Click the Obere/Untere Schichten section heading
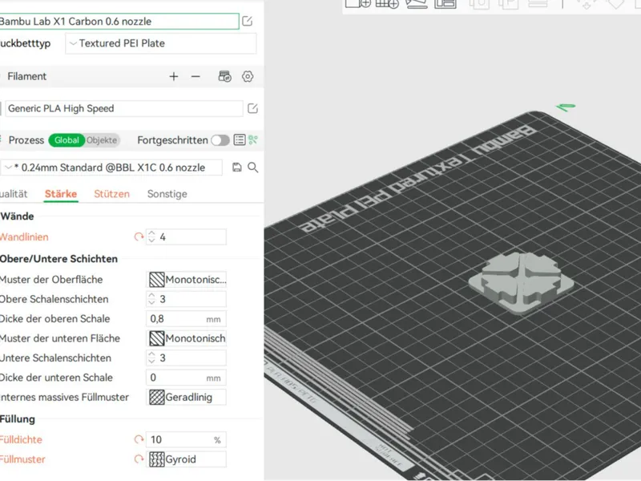 pos(58,258)
